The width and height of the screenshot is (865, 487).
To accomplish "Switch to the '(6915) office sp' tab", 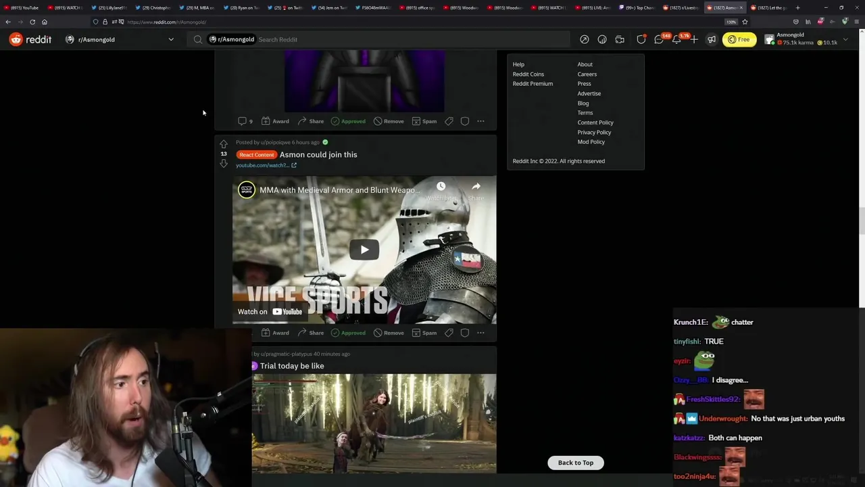I will coord(417,7).
